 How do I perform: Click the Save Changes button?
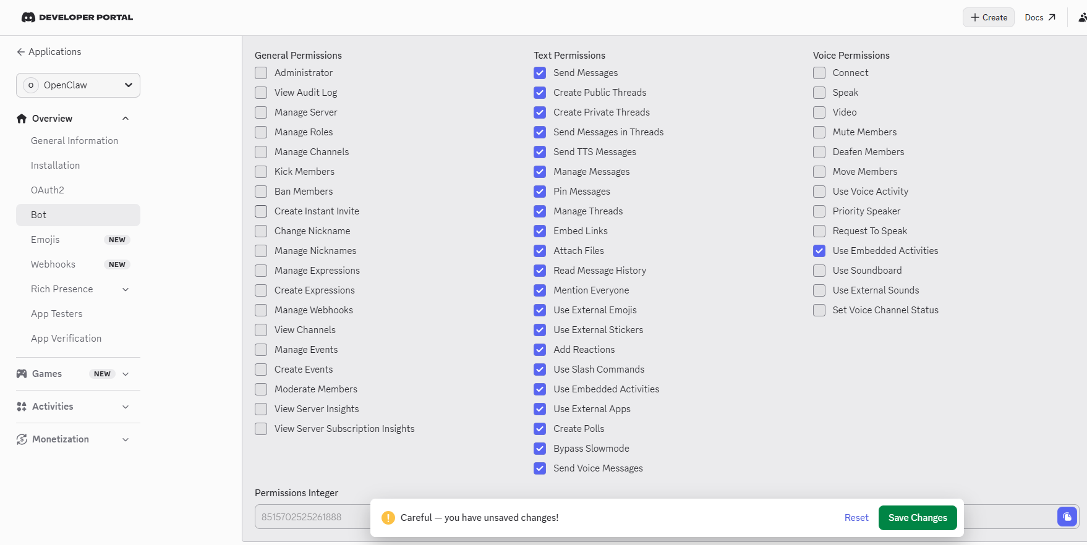[918, 518]
